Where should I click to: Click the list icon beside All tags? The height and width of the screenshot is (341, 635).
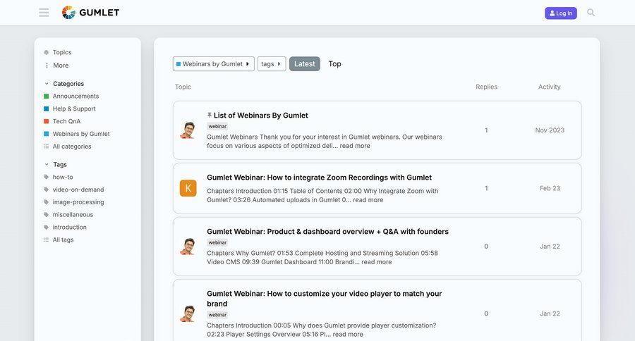pos(46,240)
